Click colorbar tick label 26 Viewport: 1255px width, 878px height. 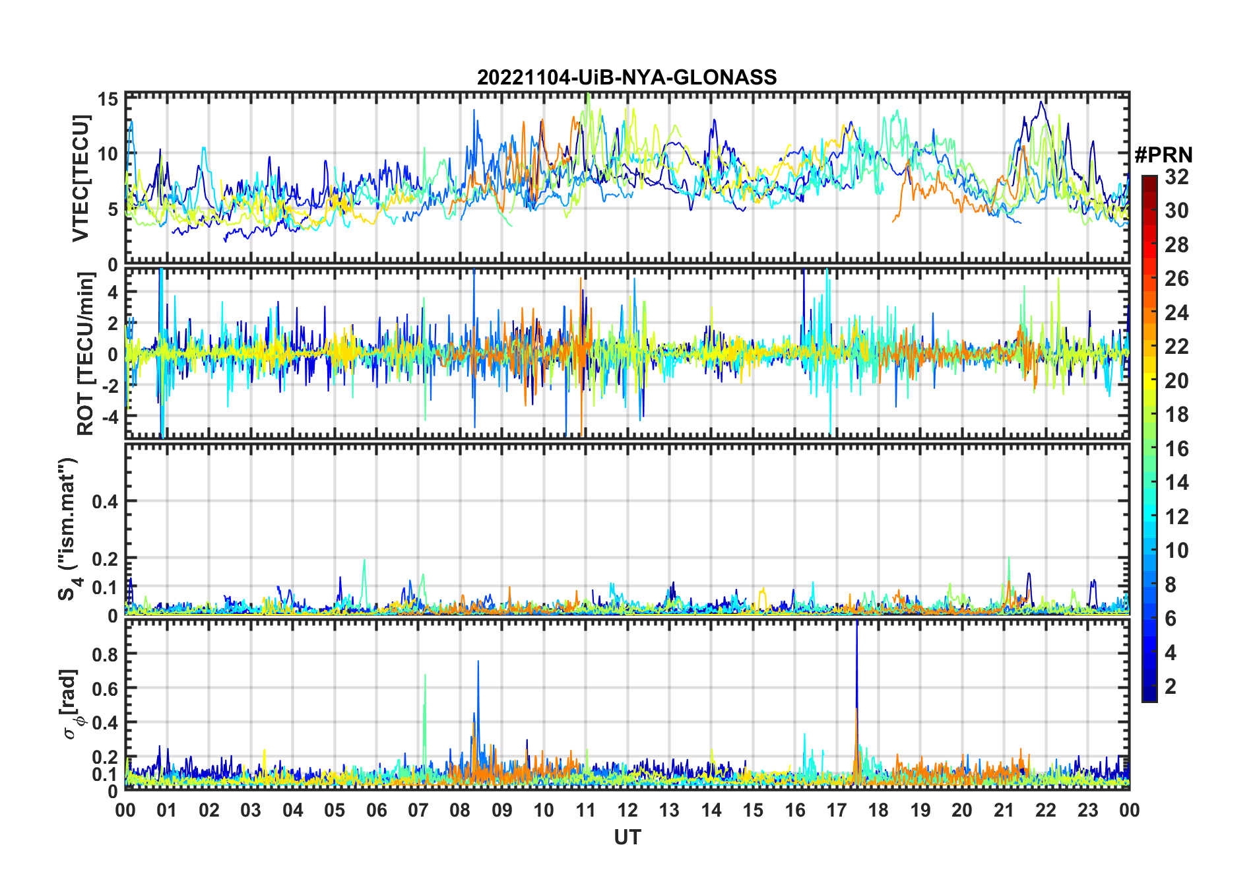1176,279
